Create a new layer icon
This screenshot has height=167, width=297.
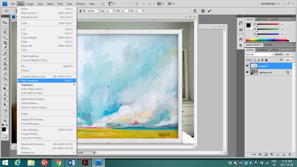point(284,155)
